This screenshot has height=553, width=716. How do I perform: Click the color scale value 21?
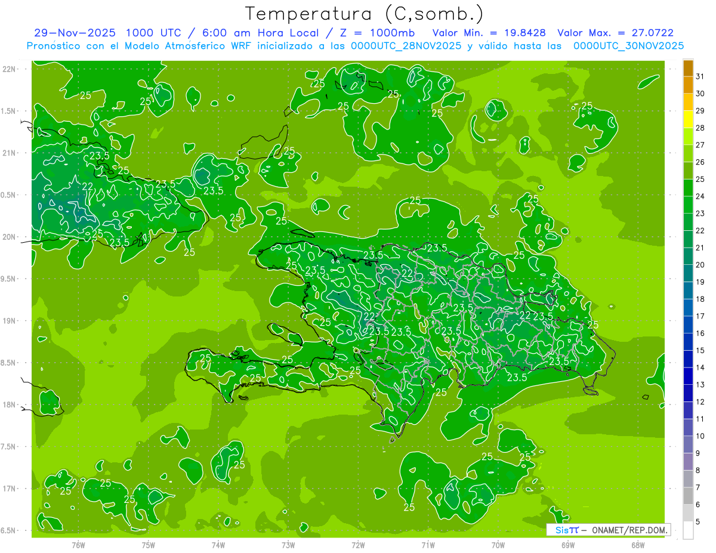[x=700, y=248]
